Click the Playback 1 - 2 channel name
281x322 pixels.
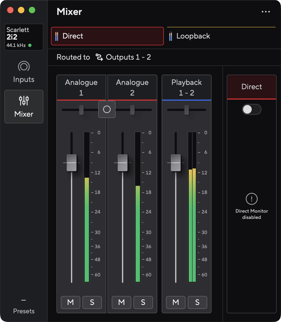187,87
